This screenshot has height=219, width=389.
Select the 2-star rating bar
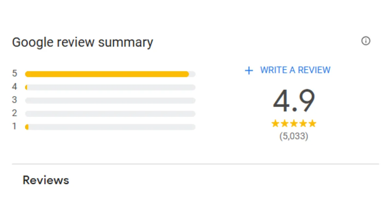pos(110,114)
